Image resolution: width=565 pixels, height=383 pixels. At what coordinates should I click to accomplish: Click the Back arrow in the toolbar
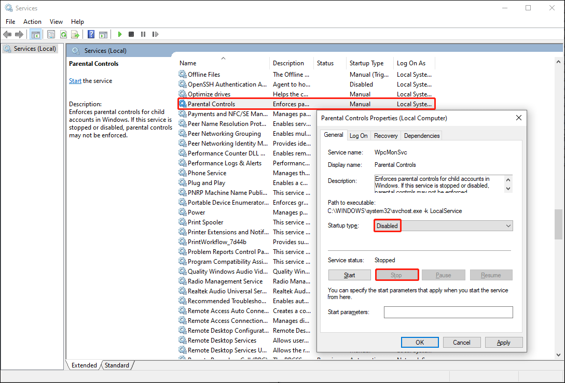(7, 35)
